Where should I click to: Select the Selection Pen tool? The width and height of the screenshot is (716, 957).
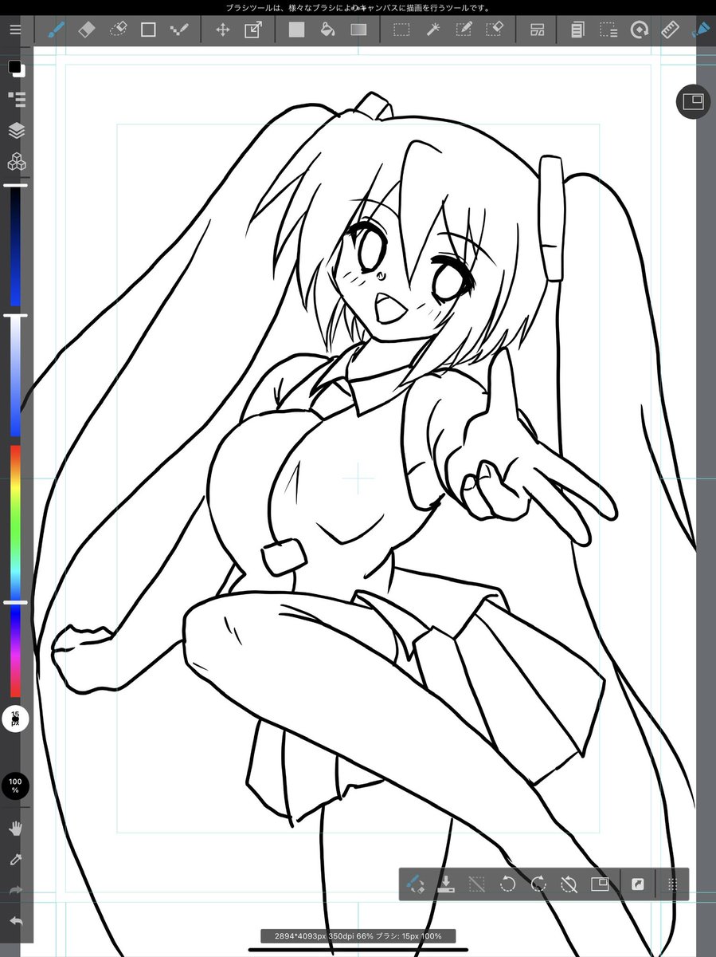coord(464,30)
